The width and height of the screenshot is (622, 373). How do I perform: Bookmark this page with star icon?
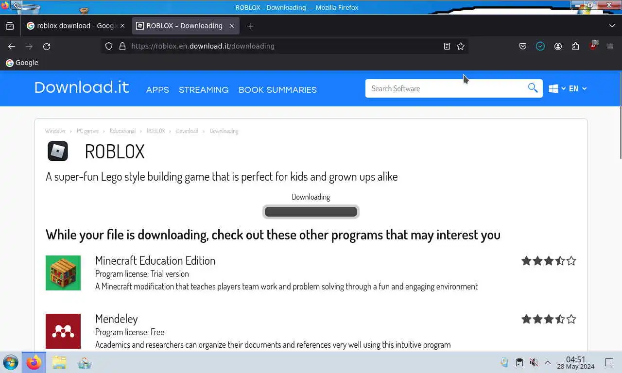tap(461, 46)
